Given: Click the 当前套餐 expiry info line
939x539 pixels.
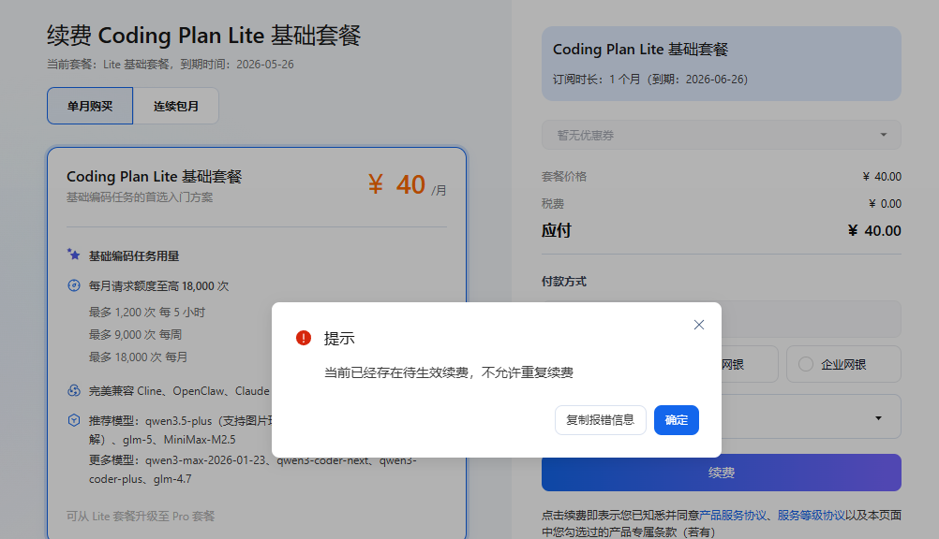Looking at the screenshot, I should point(171,64).
